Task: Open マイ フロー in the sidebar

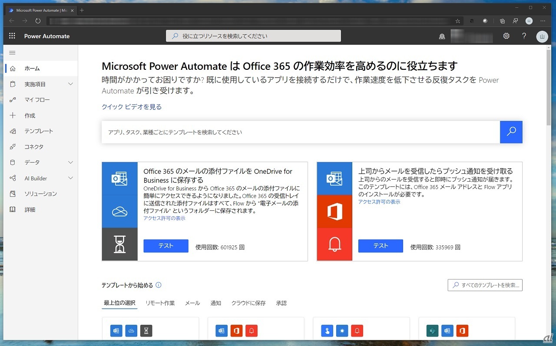Action: pyautogui.click(x=37, y=100)
